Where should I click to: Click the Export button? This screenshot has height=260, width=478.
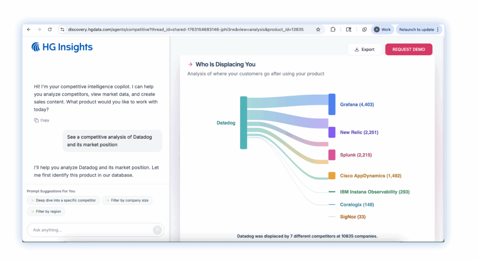point(364,49)
